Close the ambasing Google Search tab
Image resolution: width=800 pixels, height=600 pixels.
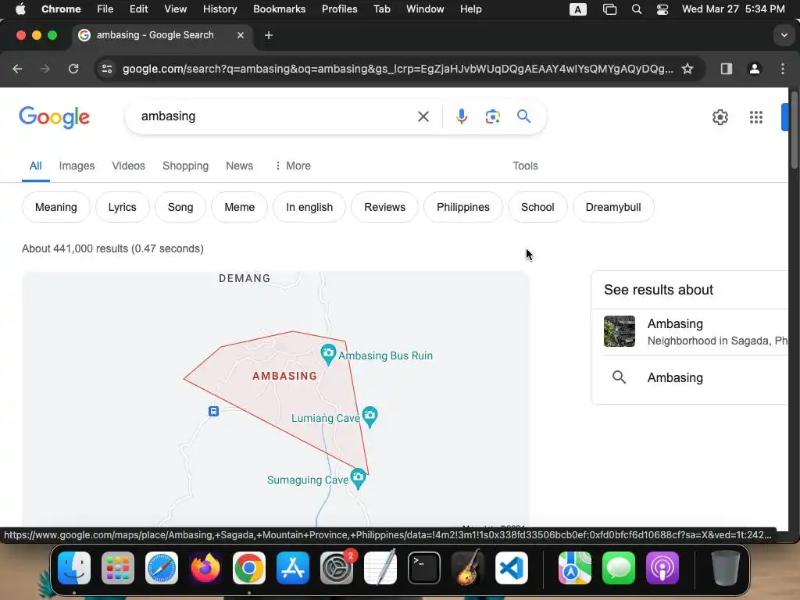[x=241, y=35]
